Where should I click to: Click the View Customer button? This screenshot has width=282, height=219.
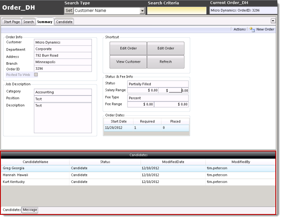pos(128,62)
